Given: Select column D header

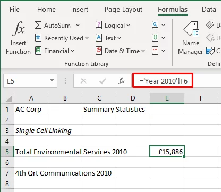Looking at the screenshot, I should (133, 98).
